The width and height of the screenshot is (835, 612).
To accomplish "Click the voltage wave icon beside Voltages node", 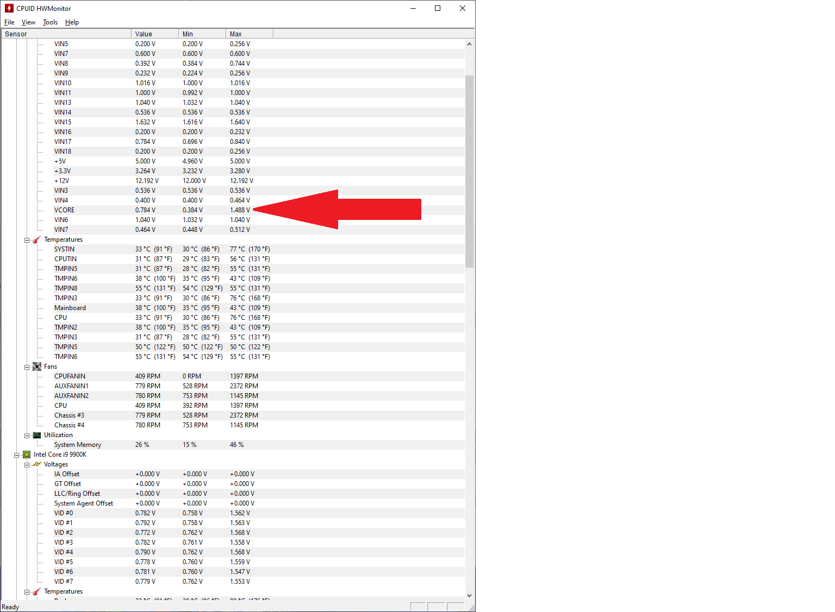I will (37, 464).
